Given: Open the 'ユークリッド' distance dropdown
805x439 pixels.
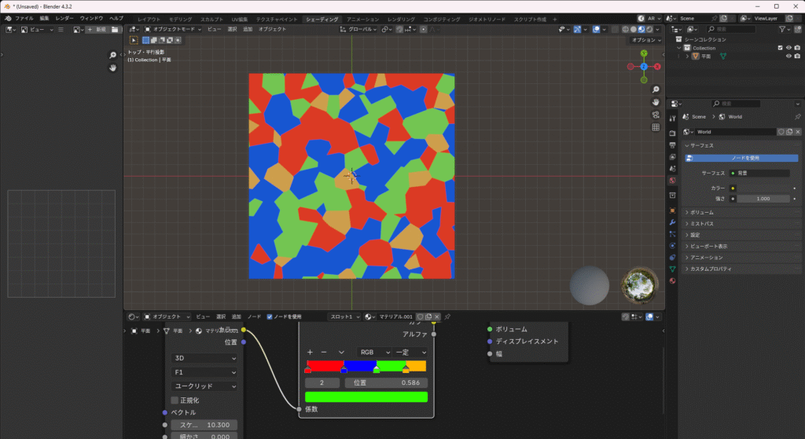Looking at the screenshot, I should [204, 386].
